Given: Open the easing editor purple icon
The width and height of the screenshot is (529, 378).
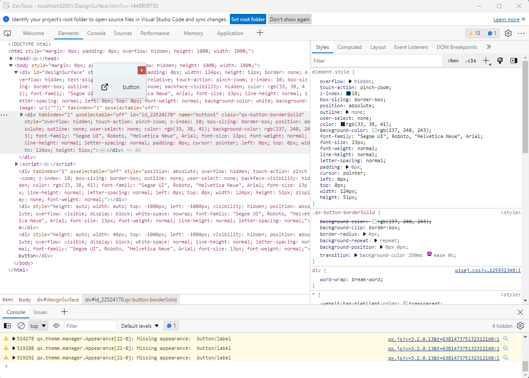Looking at the screenshot, I should tap(429, 255).
